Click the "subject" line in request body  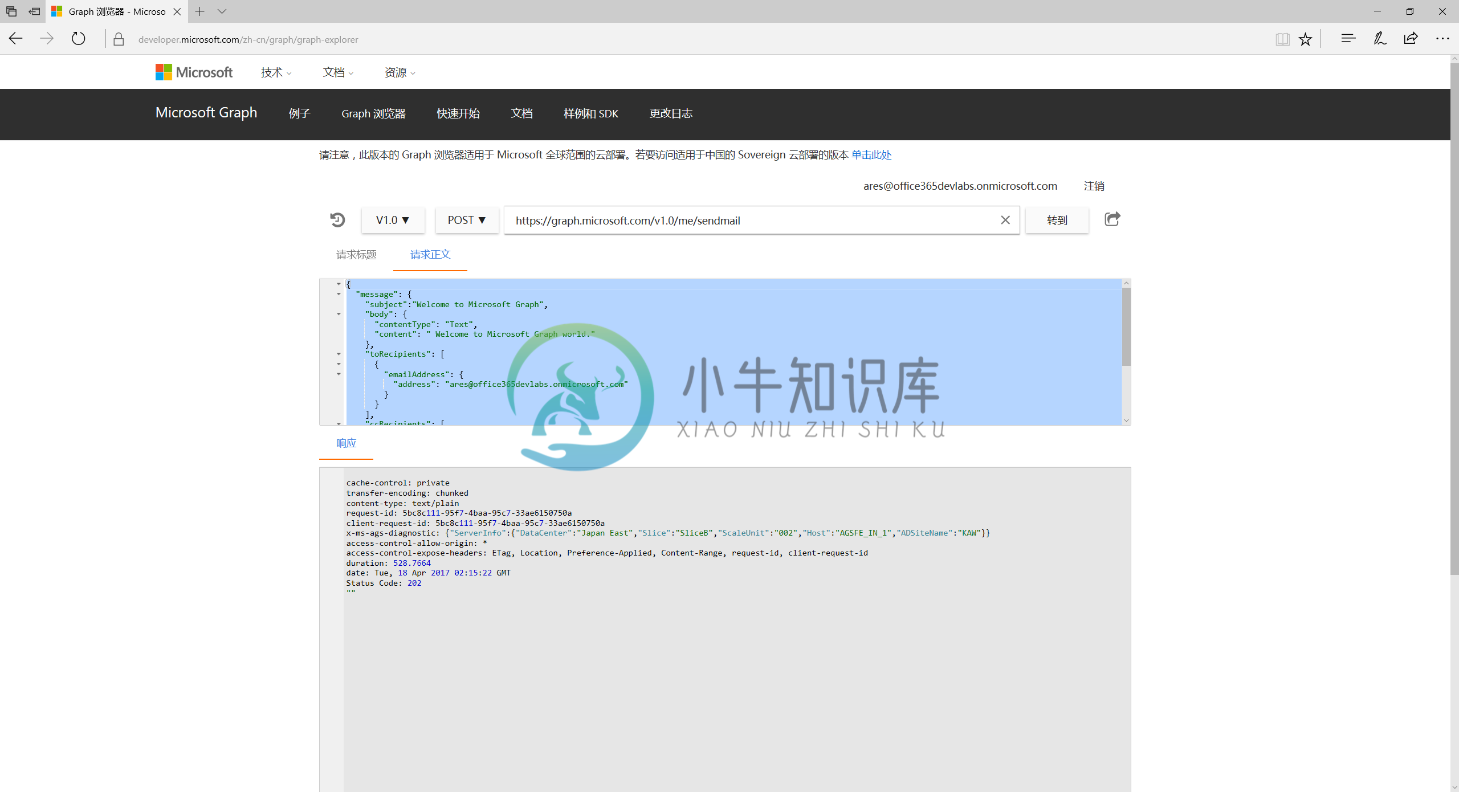pos(456,304)
